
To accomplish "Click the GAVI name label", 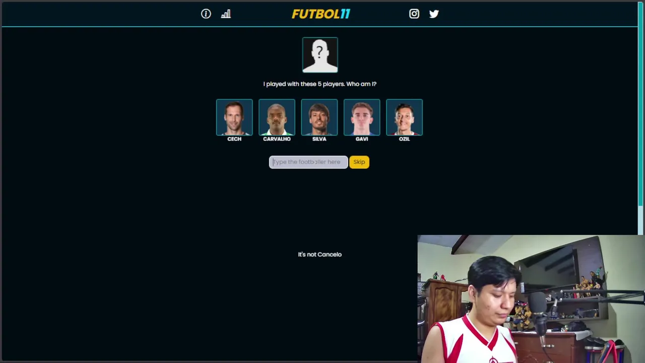I will click(362, 139).
